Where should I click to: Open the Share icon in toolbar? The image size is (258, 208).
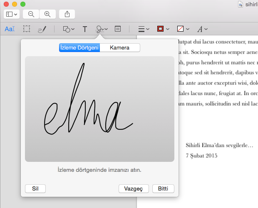point(67,14)
